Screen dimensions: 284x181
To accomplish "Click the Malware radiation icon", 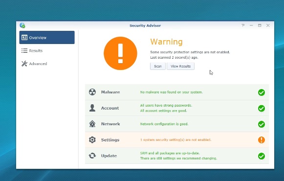I will pos(92,92).
